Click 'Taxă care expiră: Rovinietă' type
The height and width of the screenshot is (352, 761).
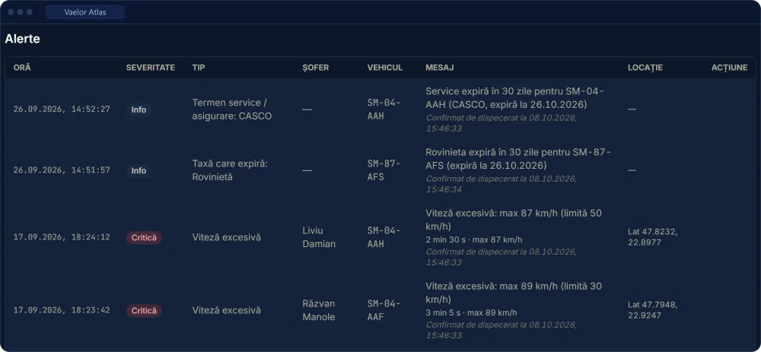pos(230,170)
